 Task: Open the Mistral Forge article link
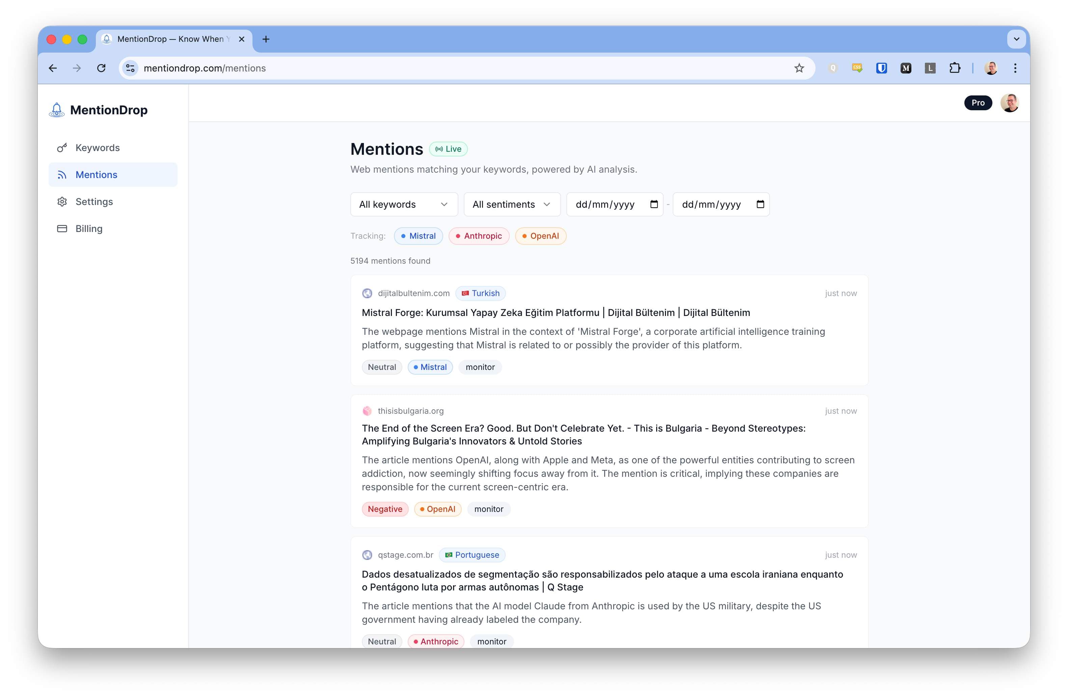point(556,313)
